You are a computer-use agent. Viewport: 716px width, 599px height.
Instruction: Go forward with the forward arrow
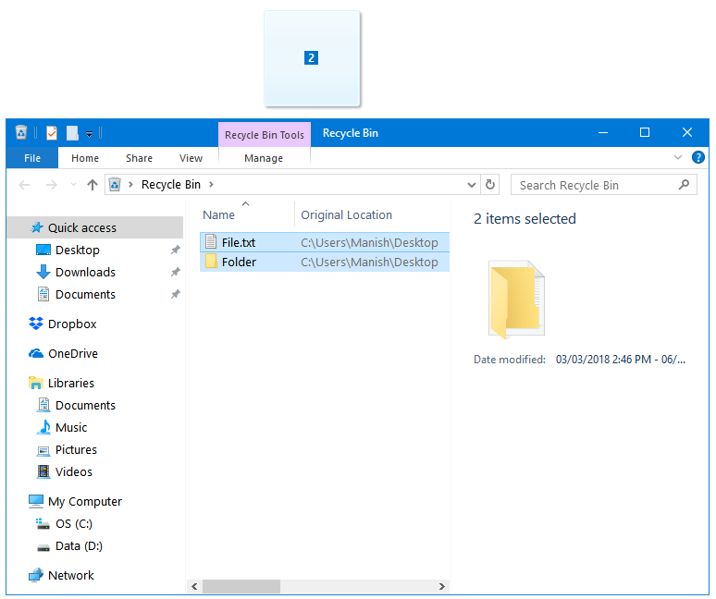coord(52,185)
